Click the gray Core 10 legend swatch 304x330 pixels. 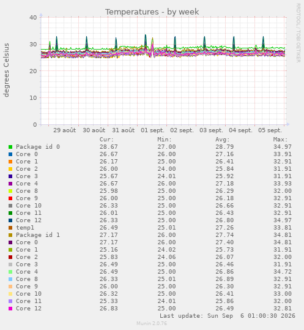10,206
